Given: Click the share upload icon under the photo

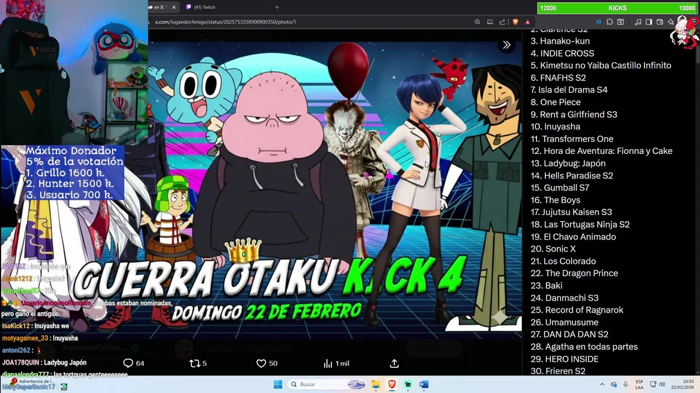Looking at the screenshot, I should tap(394, 364).
